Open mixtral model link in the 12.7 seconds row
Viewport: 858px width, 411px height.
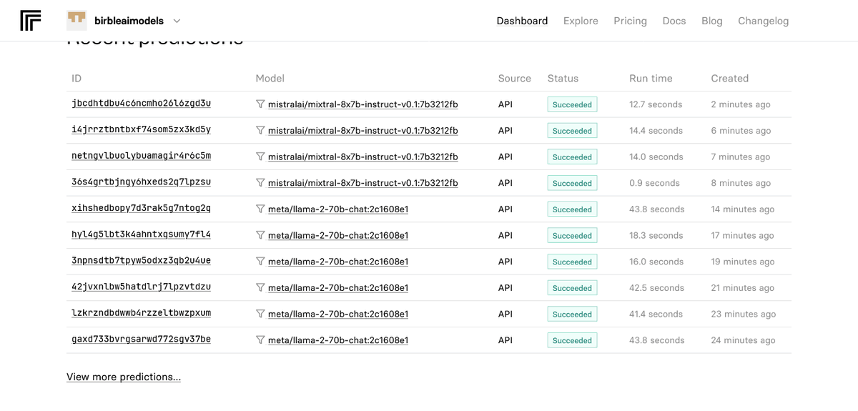363,104
